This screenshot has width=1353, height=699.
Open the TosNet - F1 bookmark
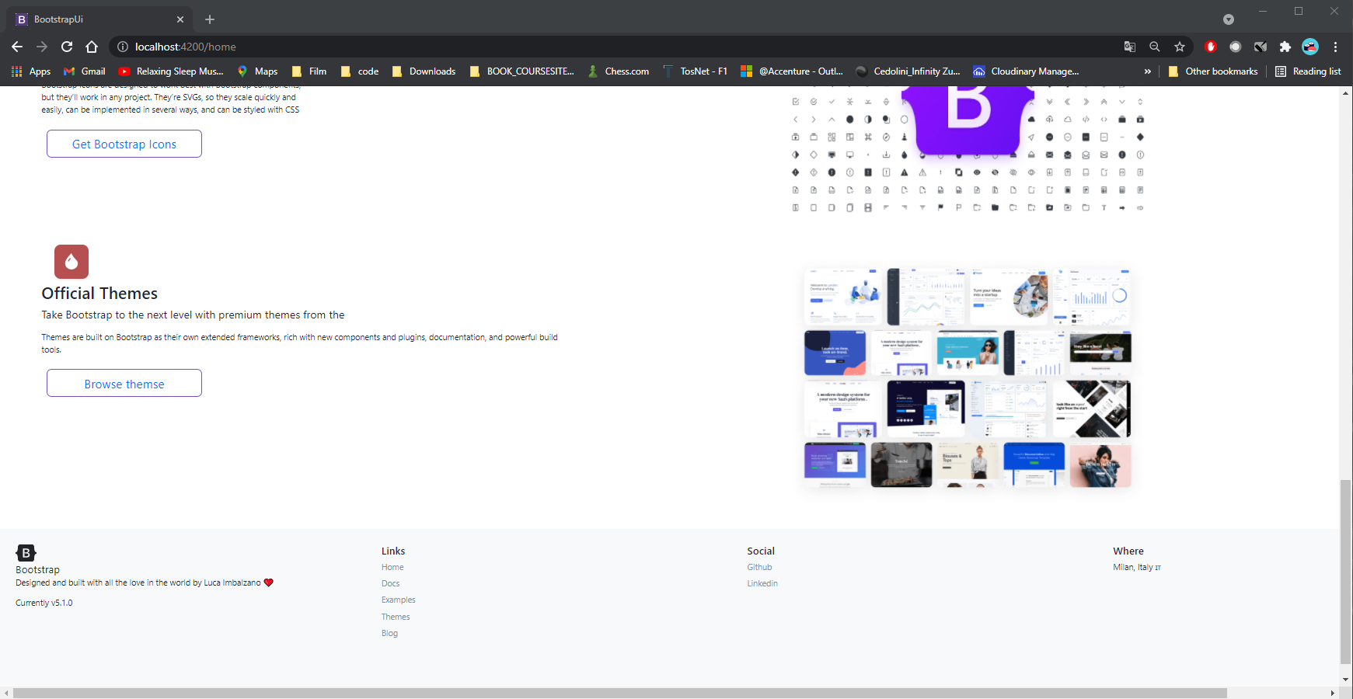696,71
